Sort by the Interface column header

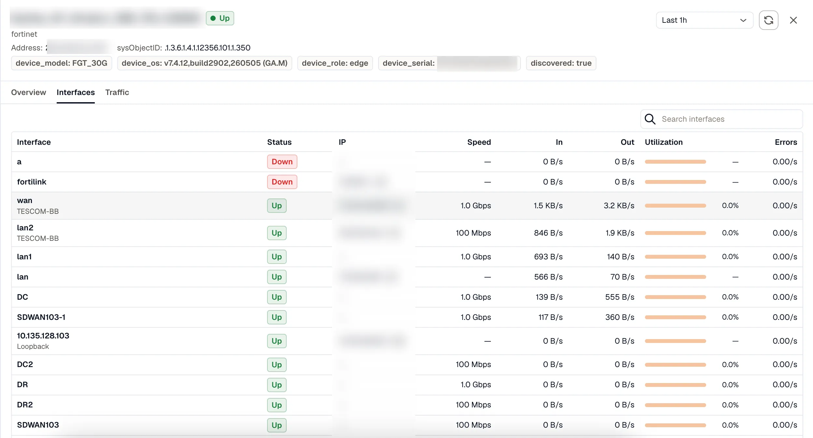[34, 142]
